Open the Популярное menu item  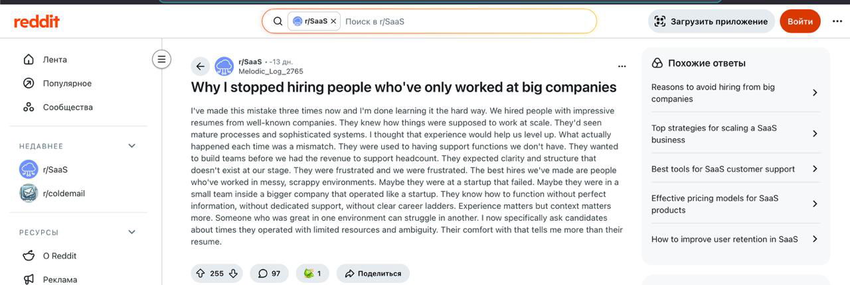click(67, 84)
